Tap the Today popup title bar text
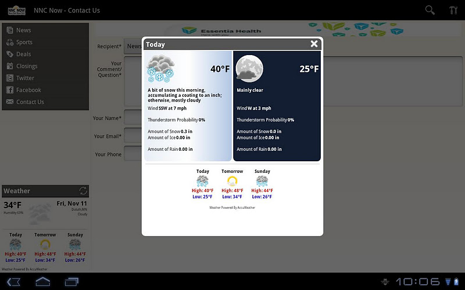The image size is (465, 290). (155, 45)
